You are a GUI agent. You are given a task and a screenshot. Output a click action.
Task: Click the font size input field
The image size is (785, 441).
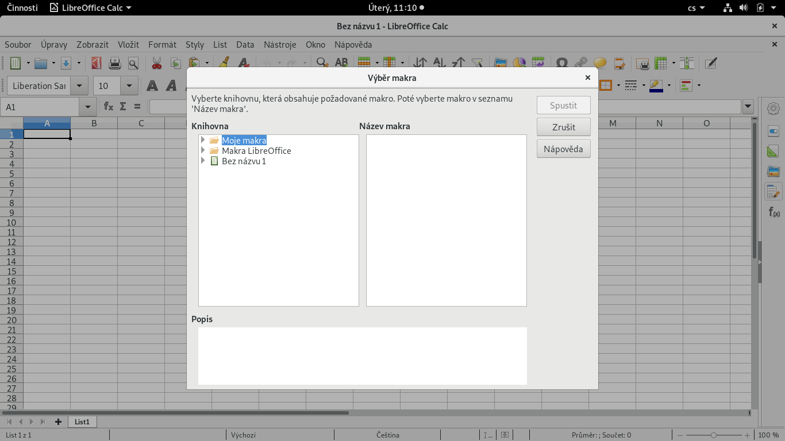tap(107, 86)
